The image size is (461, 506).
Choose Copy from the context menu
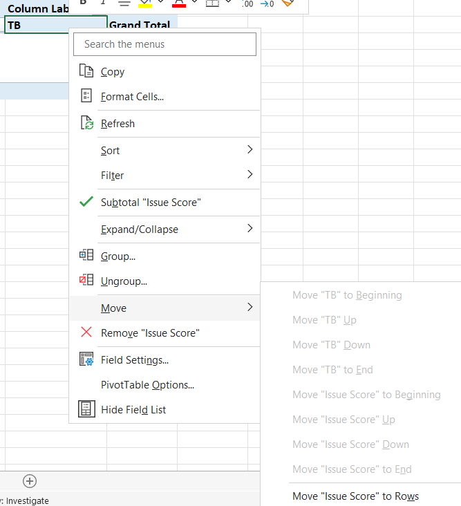pos(165,72)
